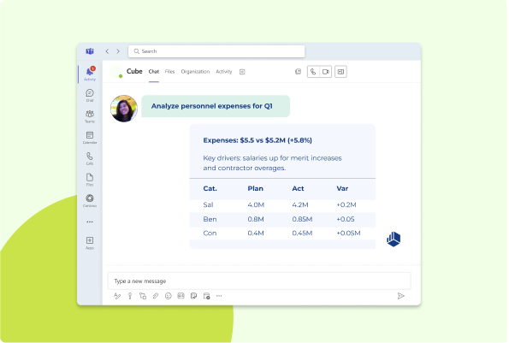
Task: Open the emoji picker in compose toolbar
Action: pos(169,296)
